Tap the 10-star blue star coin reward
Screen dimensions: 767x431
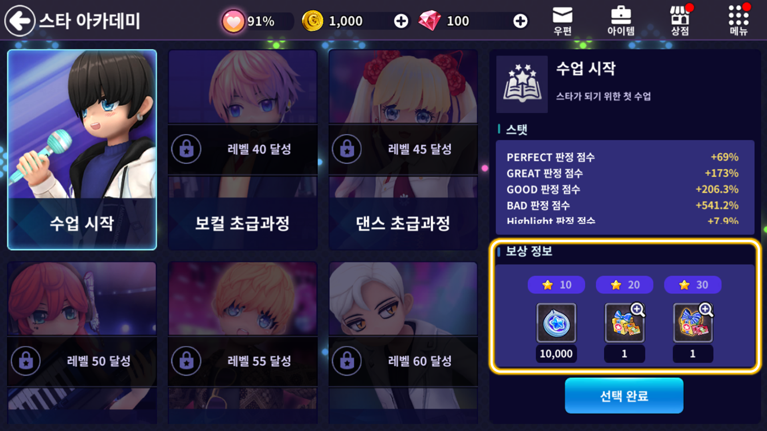(556, 323)
